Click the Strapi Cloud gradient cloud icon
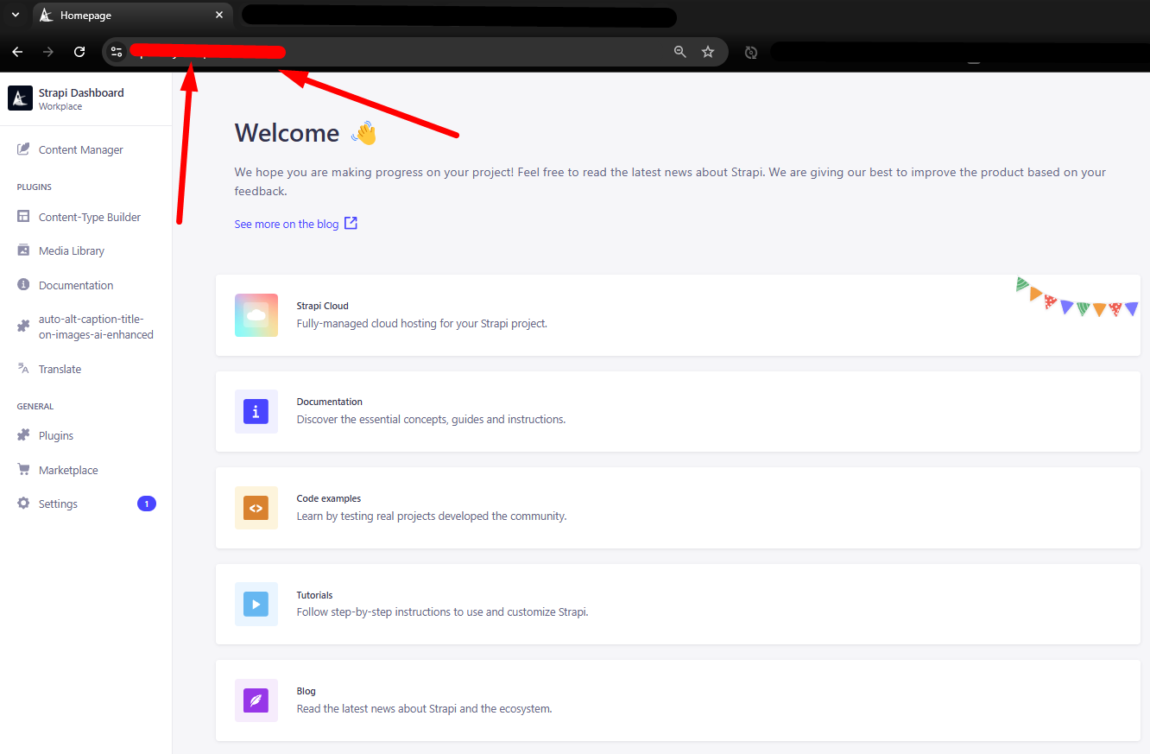 [256, 315]
